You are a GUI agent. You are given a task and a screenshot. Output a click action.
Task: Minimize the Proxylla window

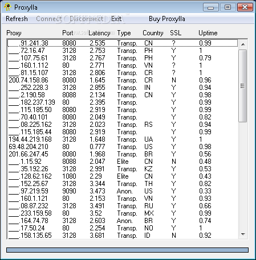tap(210, 7)
